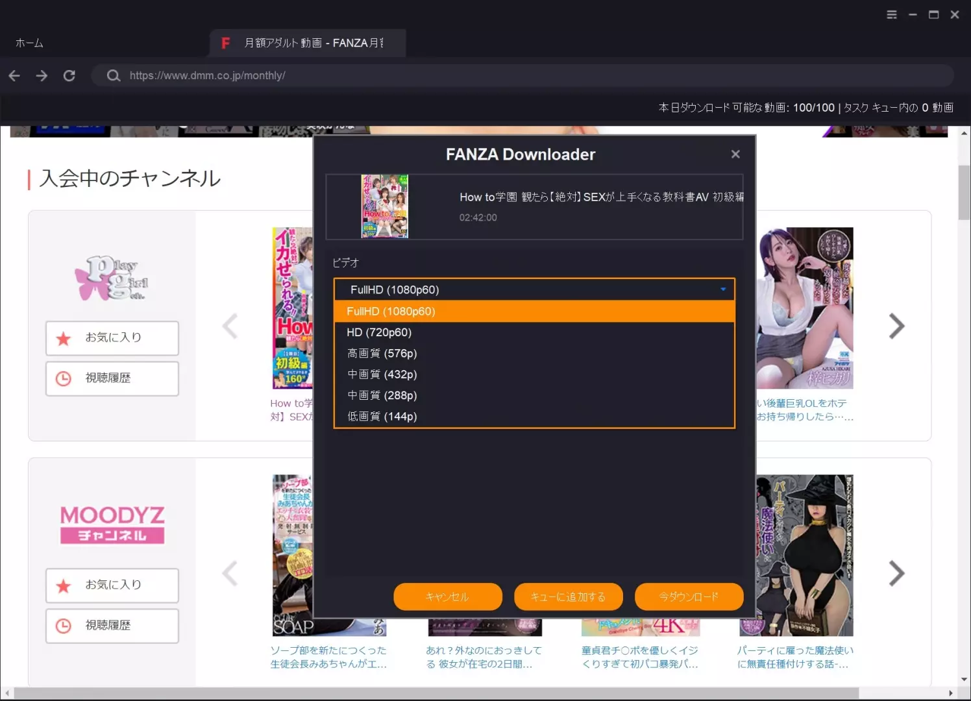Image resolution: width=971 pixels, height=701 pixels.
Task: Close the FANZA Downloader dialog
Action: 735,154
